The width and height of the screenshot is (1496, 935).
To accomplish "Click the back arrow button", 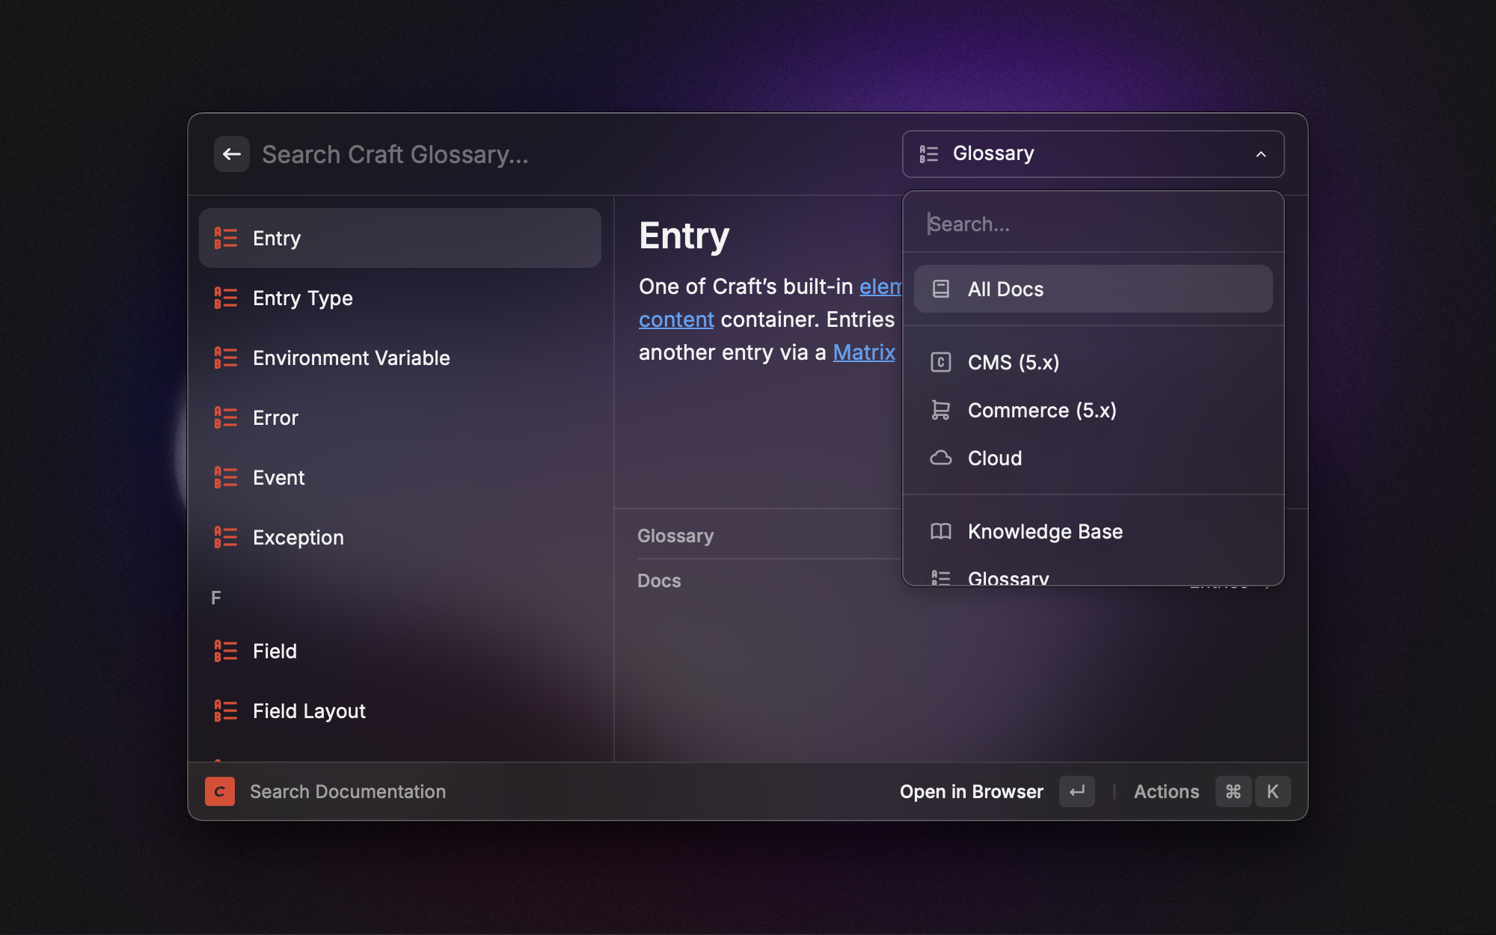I will click(x=231, y=154).
